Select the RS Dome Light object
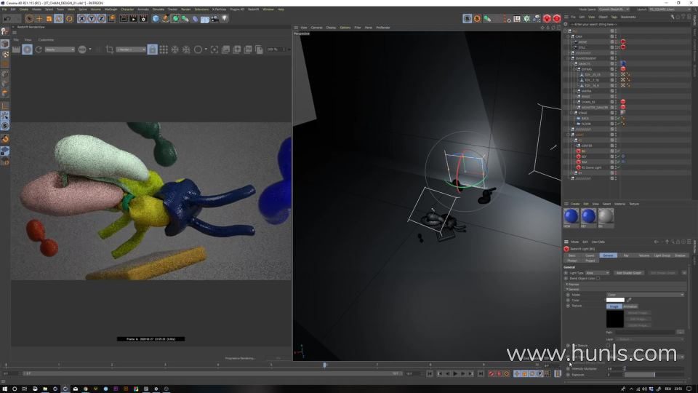The width and height of the screenshot is (698, 393). tap(590, 167)
